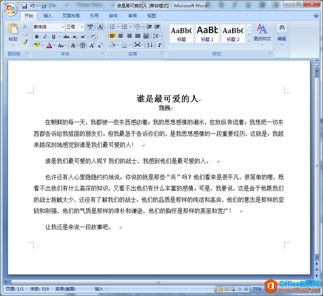Viewport: 323px width, 296px height.
Task: Open Font dialog launcher (字体)
Action: pyautogui.click(x=102, y=53)
